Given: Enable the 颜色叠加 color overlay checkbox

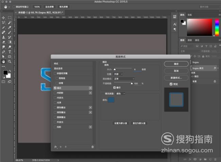Looking at the screenshot, I should [x=55, y=108].
